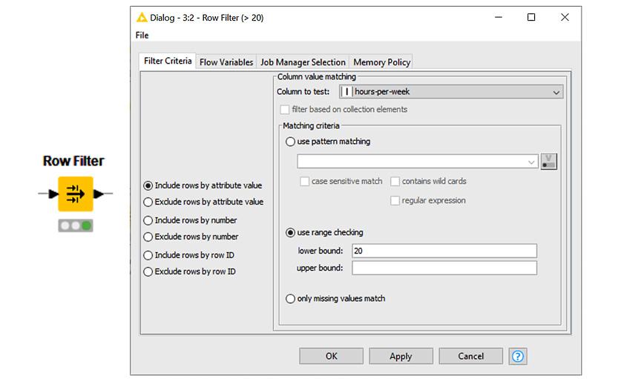Switch to the Job Manager Selection tab
Image resolution: width=618 pixels, height=379 pixels.
click(x=303, y=62)
